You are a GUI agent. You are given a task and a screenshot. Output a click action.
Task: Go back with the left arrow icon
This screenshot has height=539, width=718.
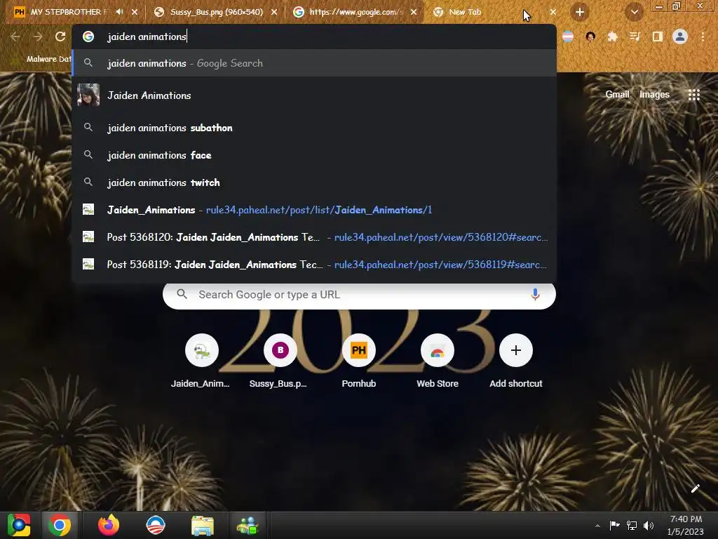click(15, 36)
